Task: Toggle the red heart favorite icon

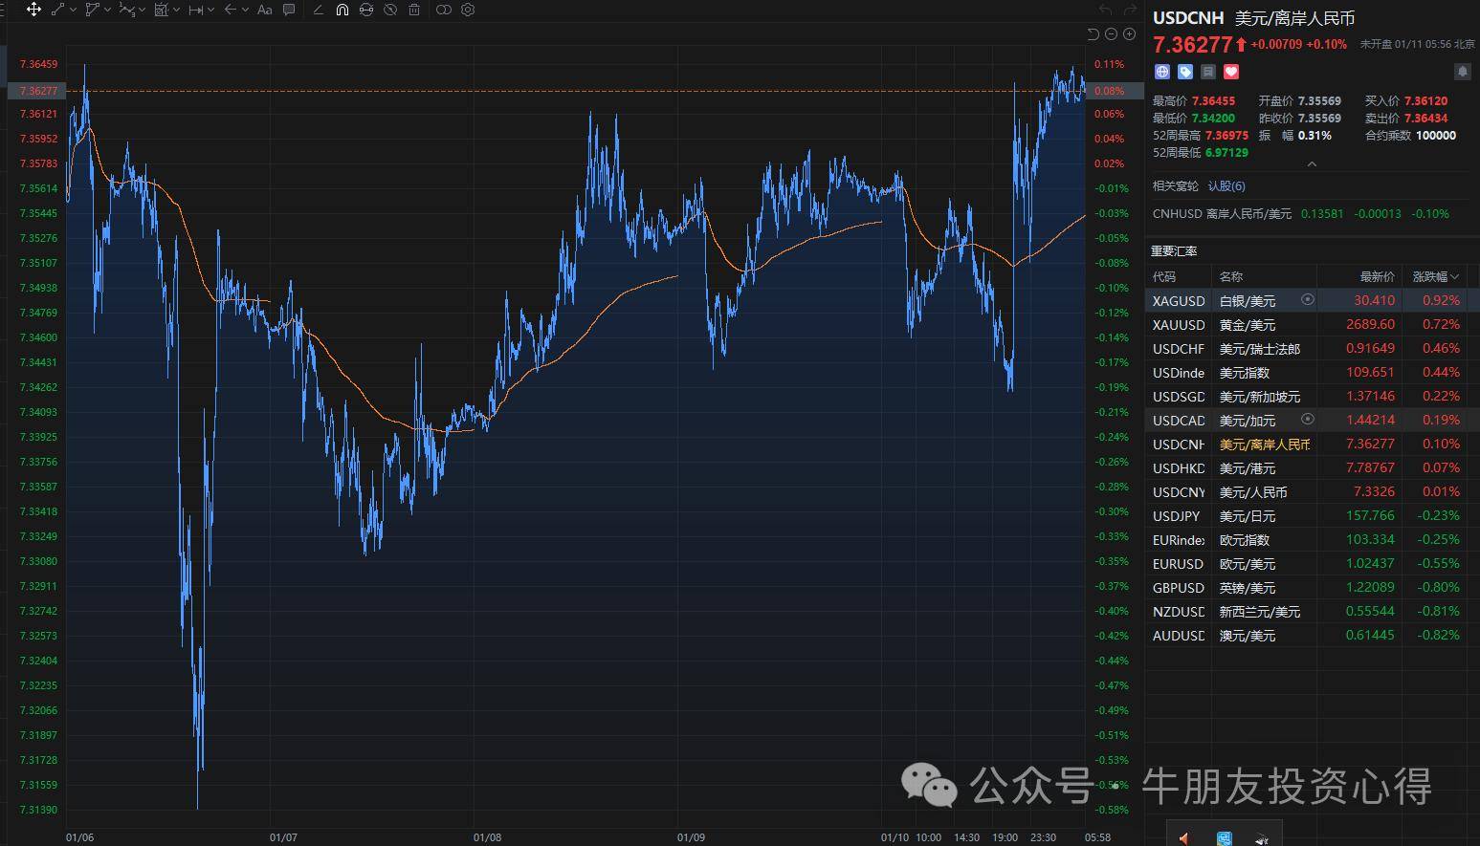Action: pyautogui.click(x=1231, y=72)
